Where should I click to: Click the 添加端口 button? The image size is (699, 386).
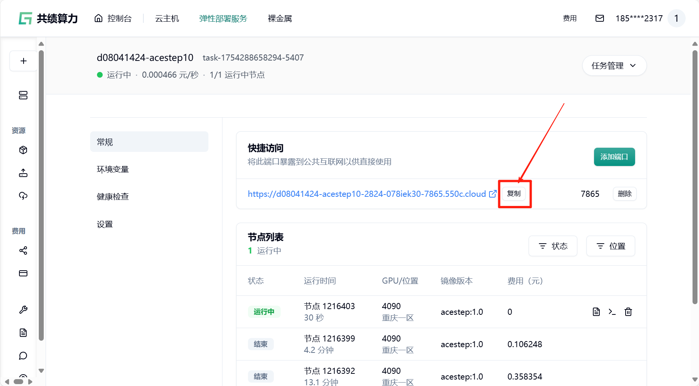pos(614,157)
